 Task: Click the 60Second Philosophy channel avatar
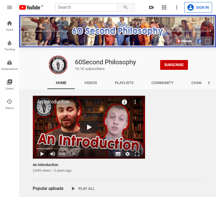click(x=58, y=65)
